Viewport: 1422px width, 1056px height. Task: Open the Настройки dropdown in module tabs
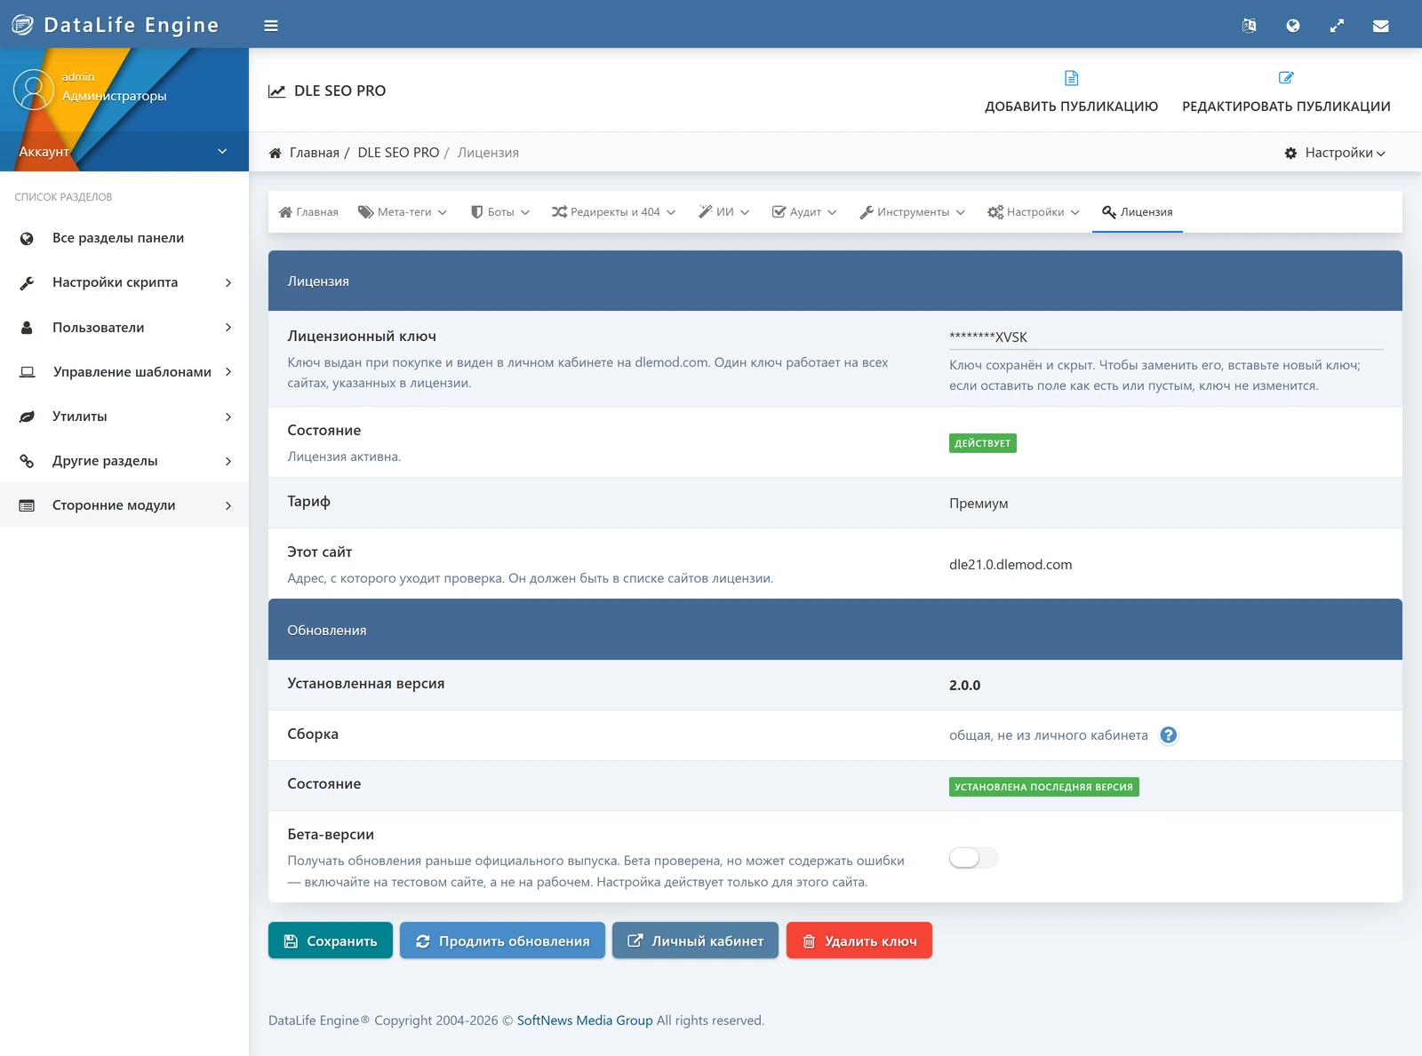pos(1034,211)
